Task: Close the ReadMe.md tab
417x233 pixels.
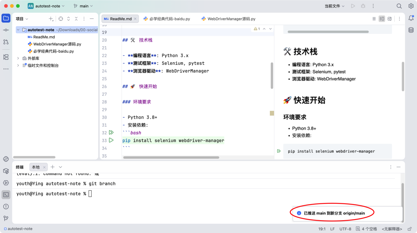Action: point(135,19)
